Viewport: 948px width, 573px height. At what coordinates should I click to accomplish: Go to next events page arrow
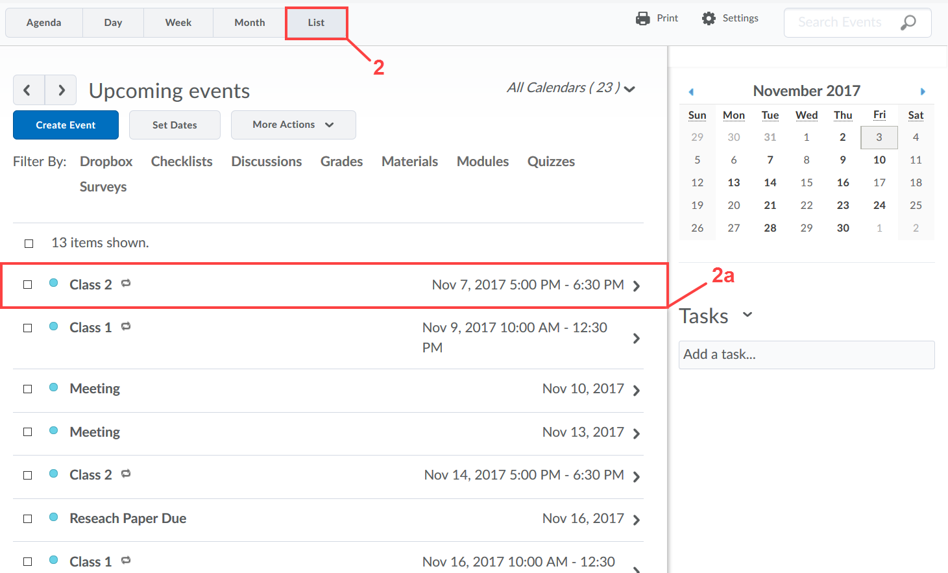61,90
